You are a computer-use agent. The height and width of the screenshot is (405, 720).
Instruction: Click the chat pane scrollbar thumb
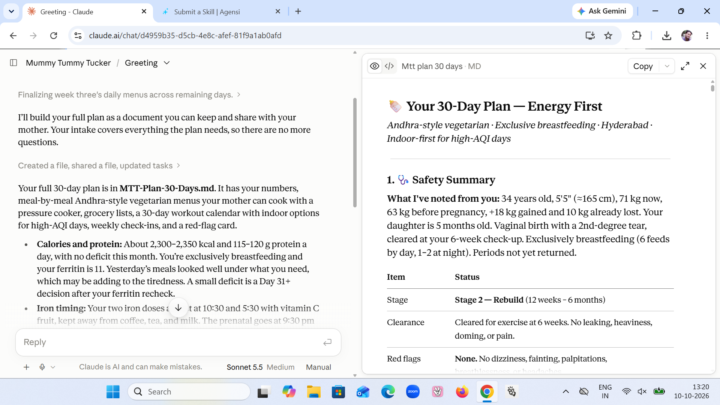[355, 152]
